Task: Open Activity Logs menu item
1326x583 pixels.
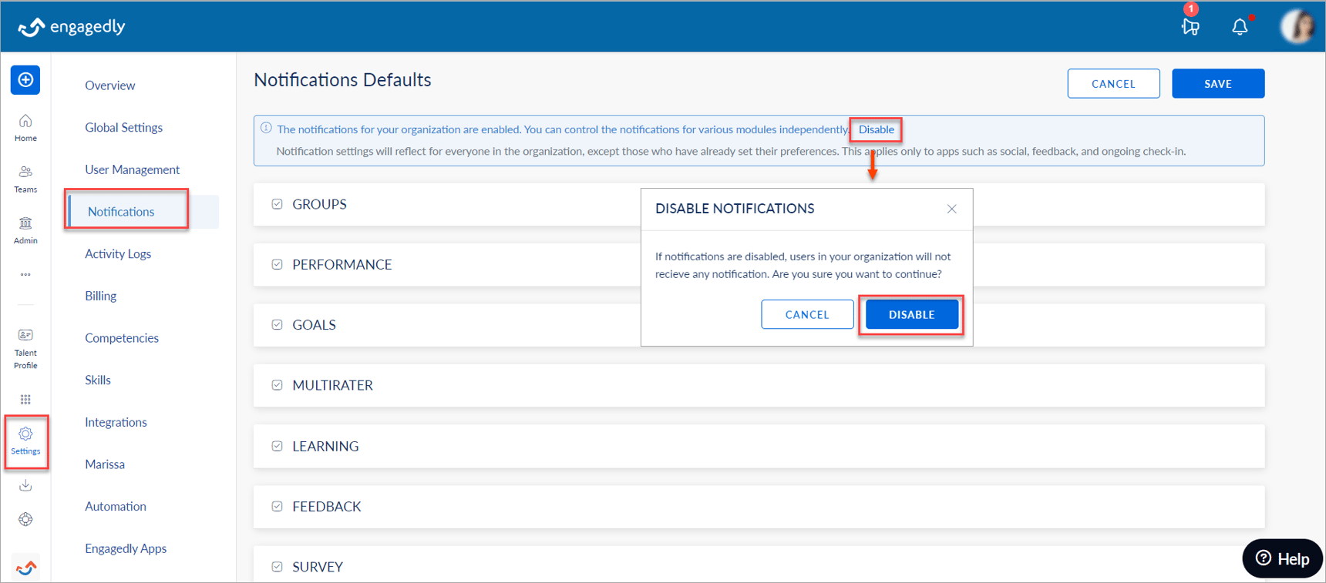Action: pyautogui.click(x=118, y=254)
